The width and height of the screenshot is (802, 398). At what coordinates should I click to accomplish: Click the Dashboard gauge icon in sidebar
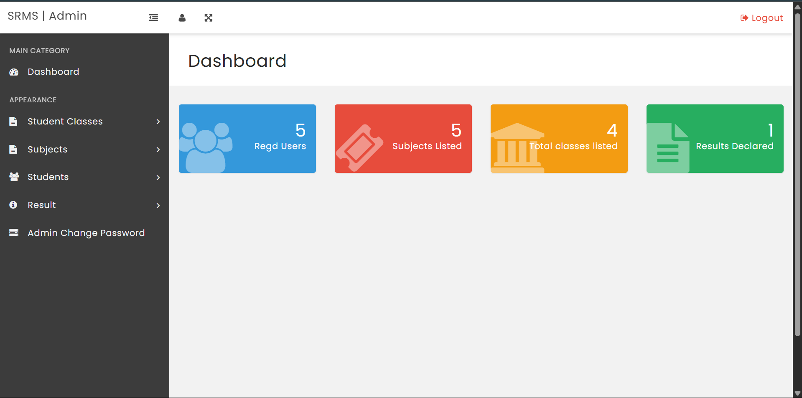pos(14,72)
